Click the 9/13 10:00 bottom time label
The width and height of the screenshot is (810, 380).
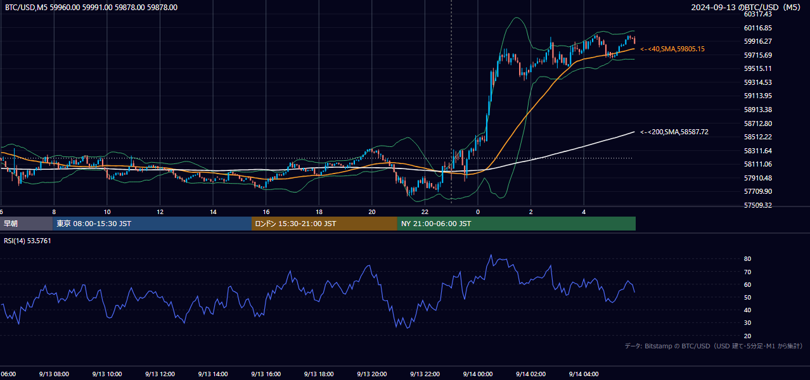(107, 374)
